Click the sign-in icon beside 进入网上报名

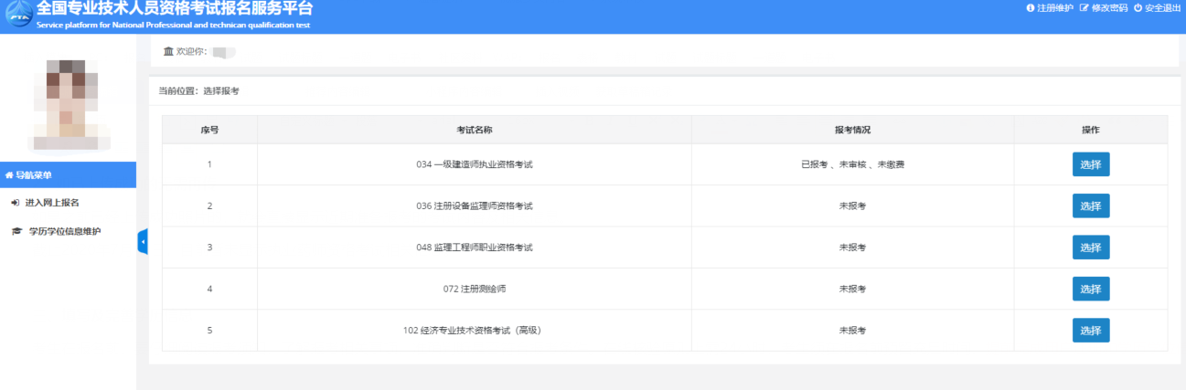click(15, 203)
